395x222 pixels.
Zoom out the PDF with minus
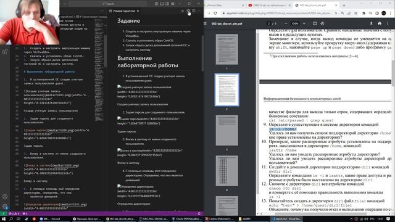[x=286, y=23]
